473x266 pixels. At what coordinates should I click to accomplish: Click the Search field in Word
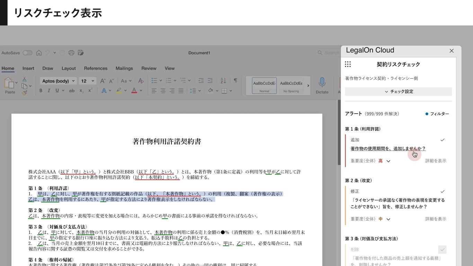point(328,53)
